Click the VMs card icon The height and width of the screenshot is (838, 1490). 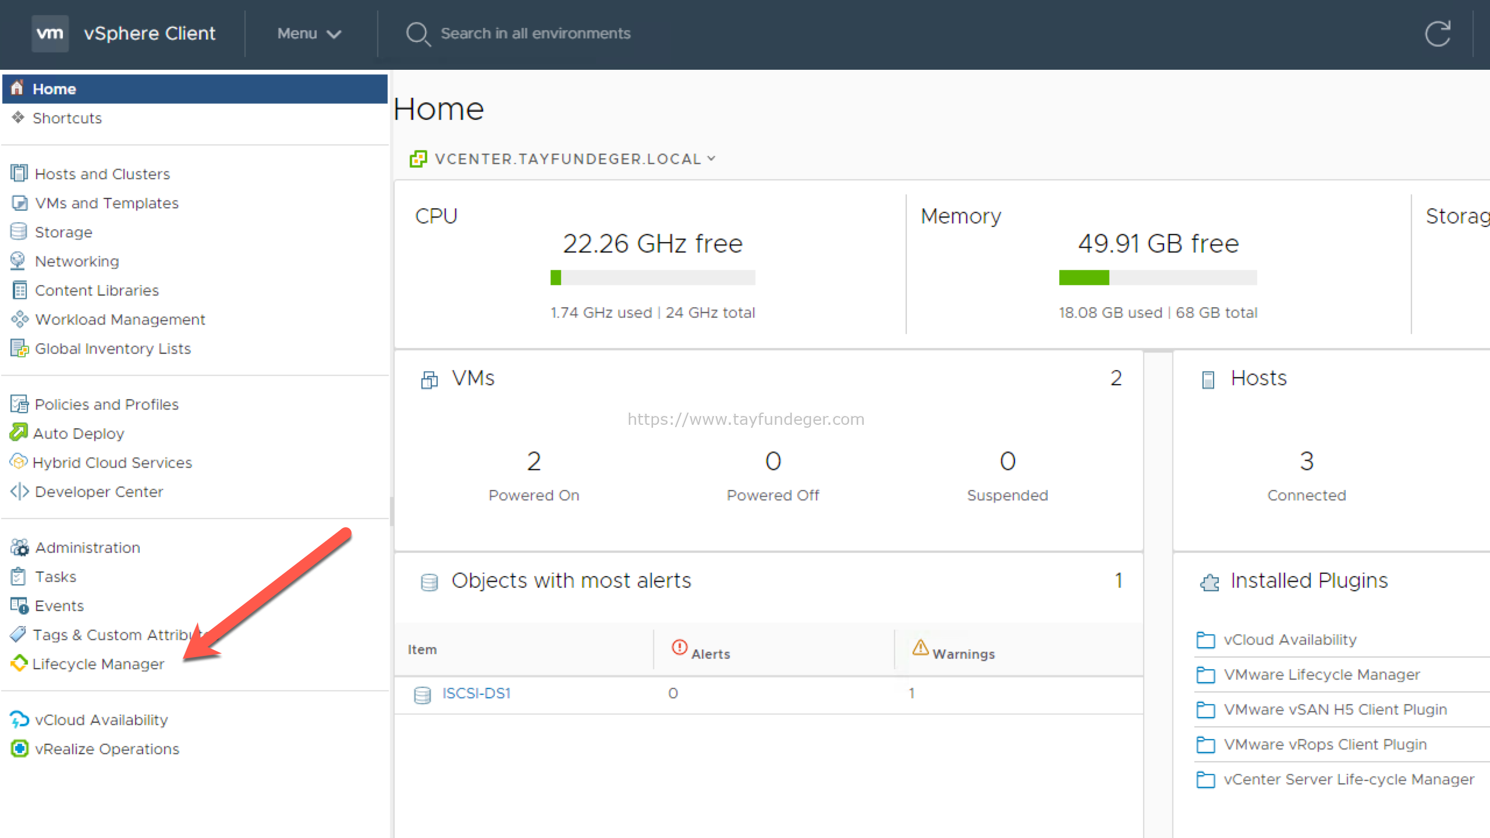click(x=430, y=379)
